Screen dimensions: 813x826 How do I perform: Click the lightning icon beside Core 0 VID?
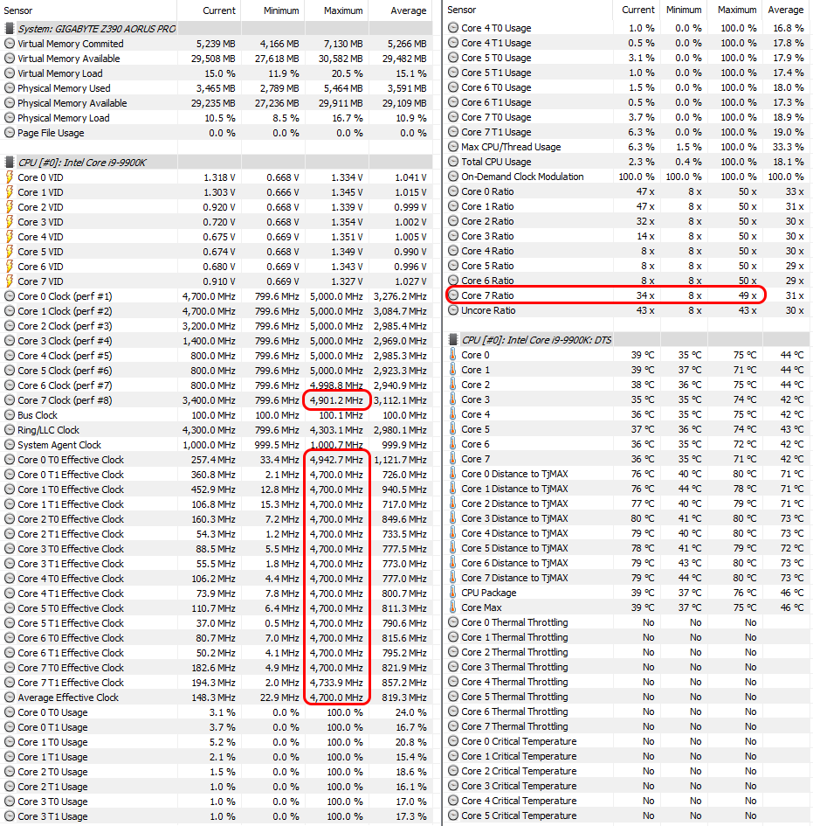[9, 177]
